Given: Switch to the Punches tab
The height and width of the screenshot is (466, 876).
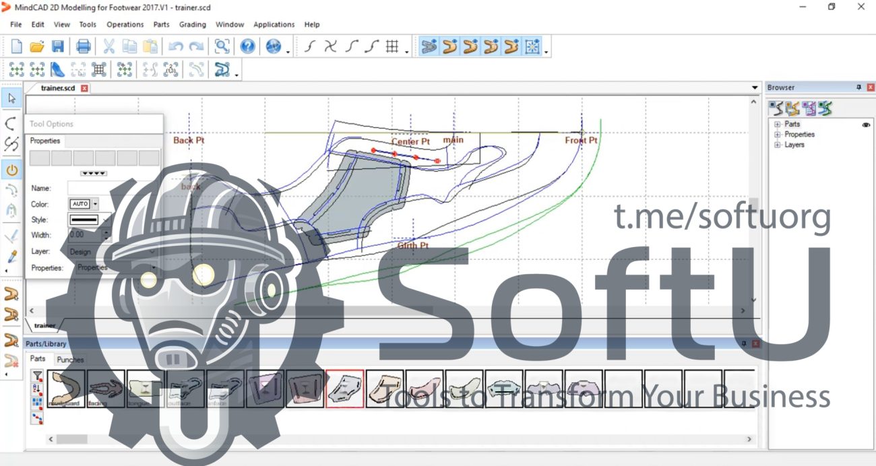Looking at the screenshot, I should click(70, 360).
